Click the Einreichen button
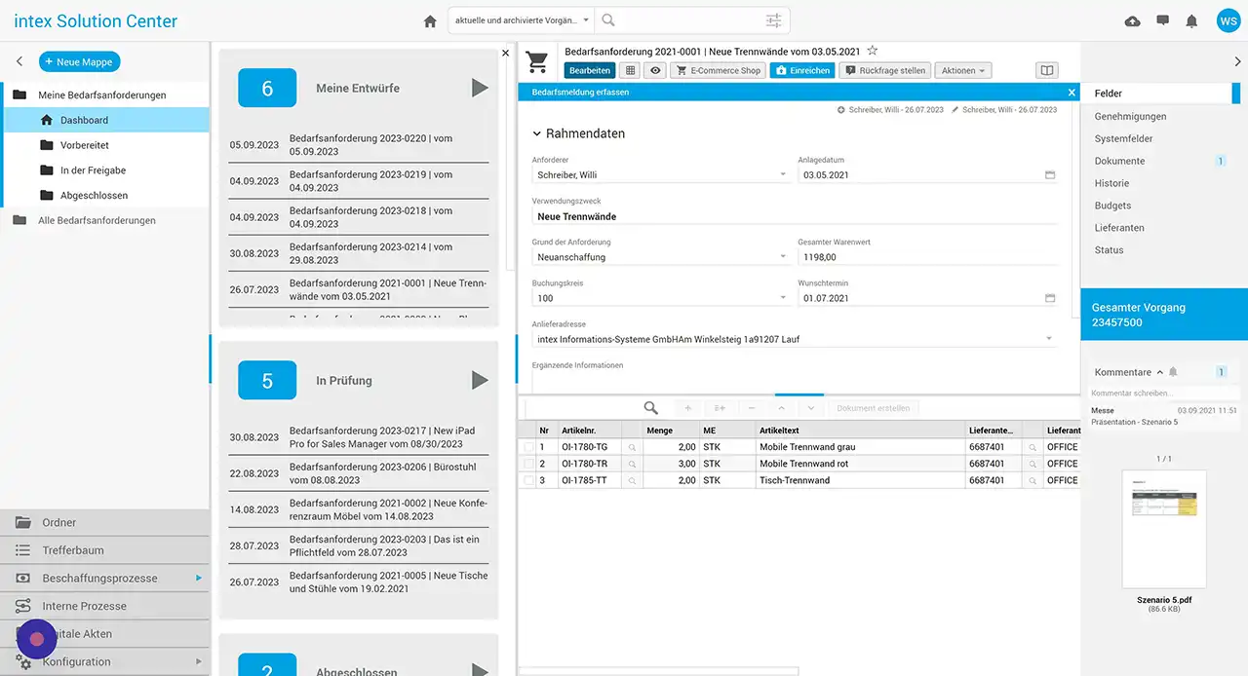This screenshot has width=1248, height=676. [x=801, y=70]
